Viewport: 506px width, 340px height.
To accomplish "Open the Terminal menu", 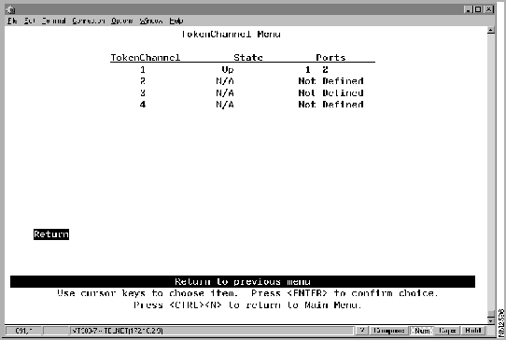I will click(x=53, y=21).
